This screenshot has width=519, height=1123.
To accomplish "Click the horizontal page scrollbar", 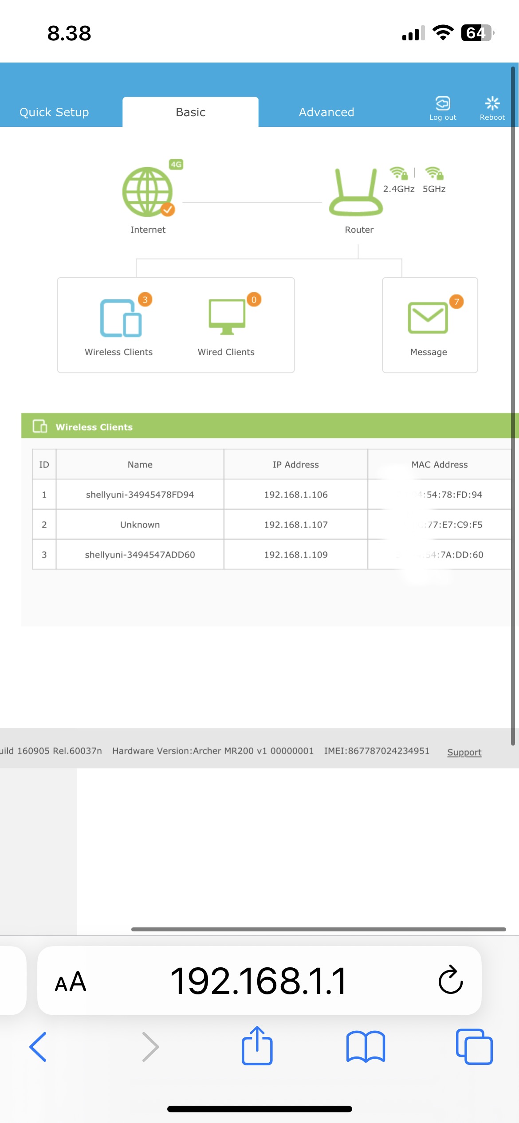I will [318, 929].
